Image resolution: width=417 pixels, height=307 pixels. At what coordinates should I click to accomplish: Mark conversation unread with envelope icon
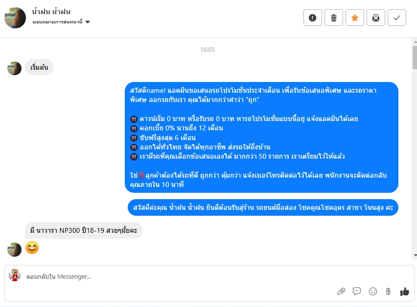click(375, 18)
